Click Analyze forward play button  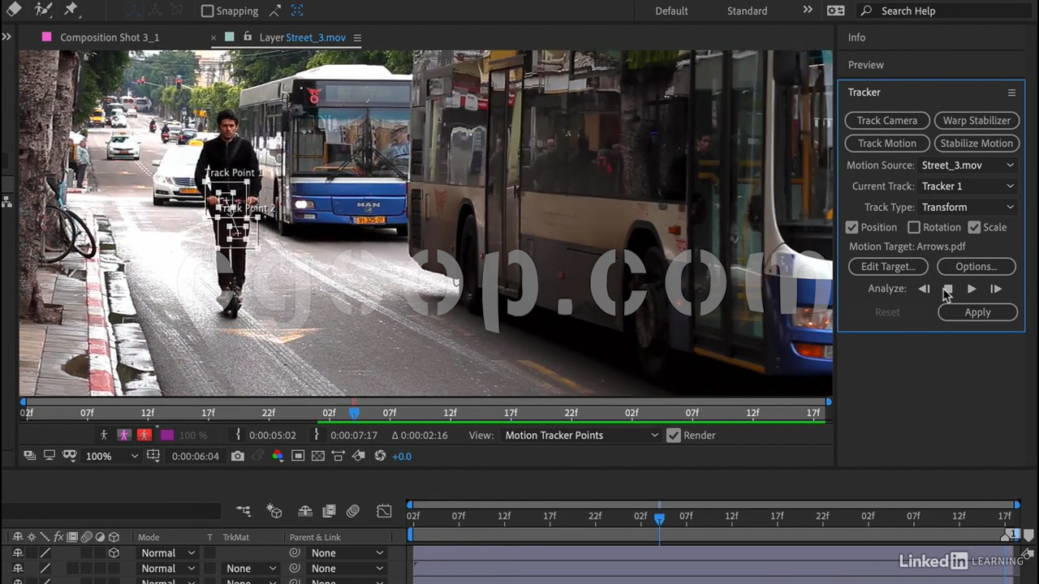coord(972,289)
